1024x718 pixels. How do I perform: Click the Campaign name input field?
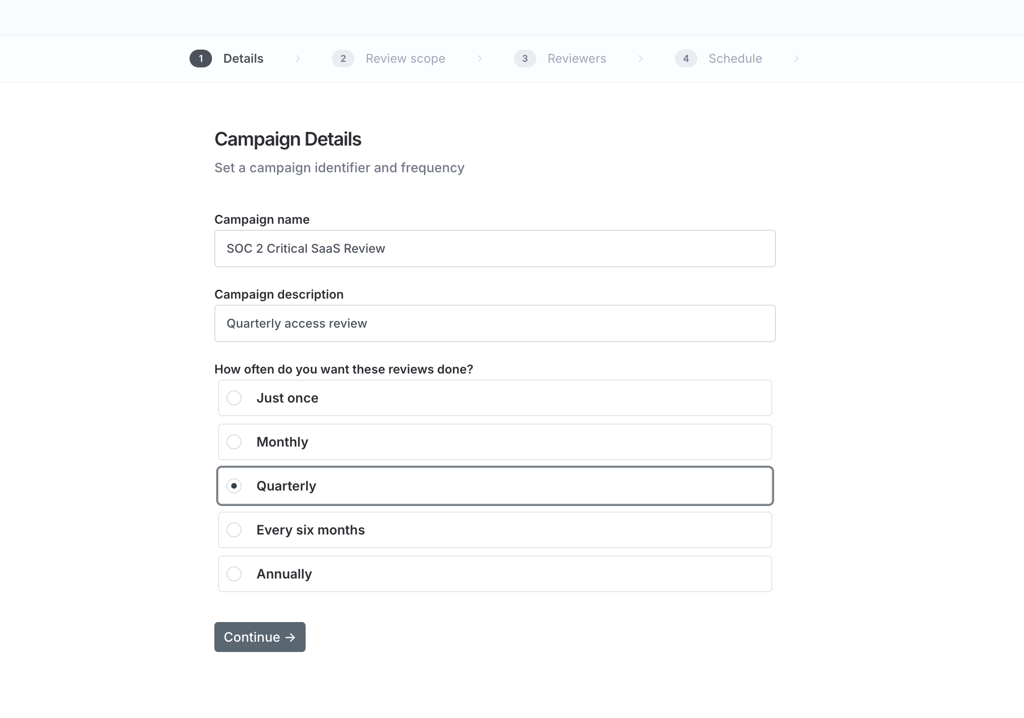[x=495, y=249]
